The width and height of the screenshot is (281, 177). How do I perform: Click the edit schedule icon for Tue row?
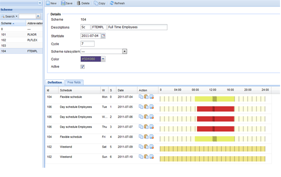[x=152, y=107]
